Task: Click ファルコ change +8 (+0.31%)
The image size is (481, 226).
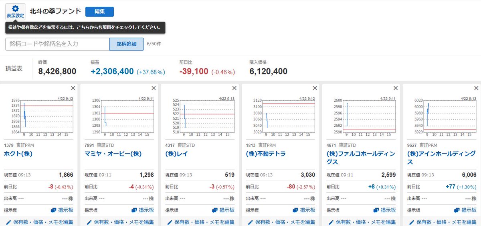Action: coord(382,187)
